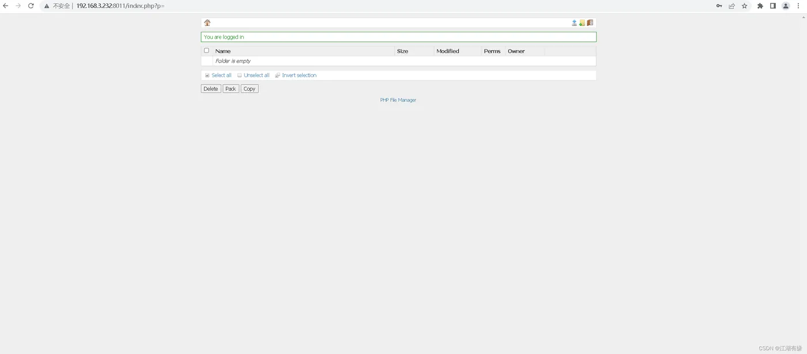This screenshot has width=807, height=354.
Task: View the not-secure site warning icon
Action: tap(47, 6)
